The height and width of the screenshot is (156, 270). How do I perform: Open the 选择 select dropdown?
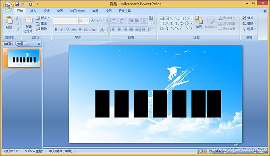point(249,29)
